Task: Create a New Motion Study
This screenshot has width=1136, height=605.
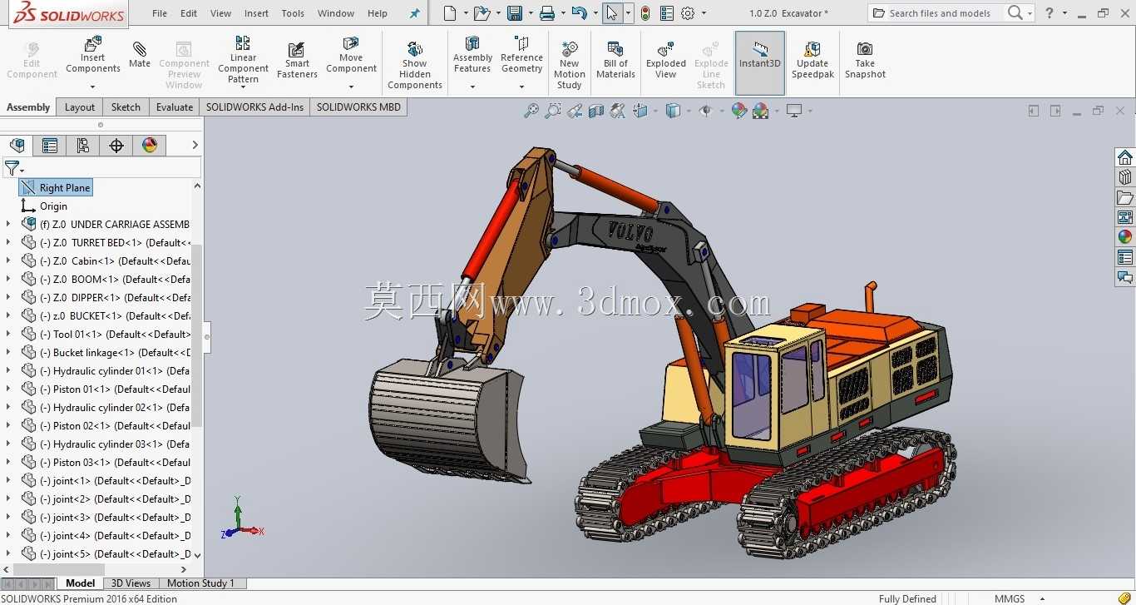Action: [x=570, y=65]
